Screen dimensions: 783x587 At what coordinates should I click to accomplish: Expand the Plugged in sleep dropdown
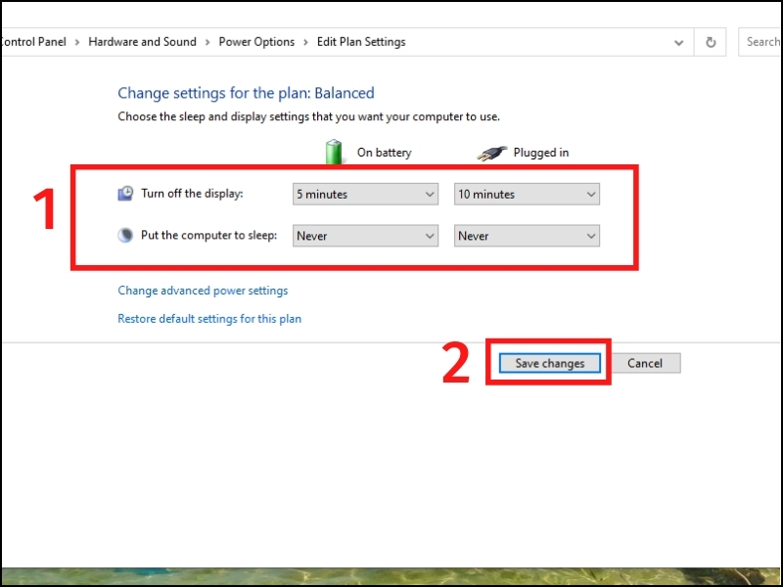[527, 236]
